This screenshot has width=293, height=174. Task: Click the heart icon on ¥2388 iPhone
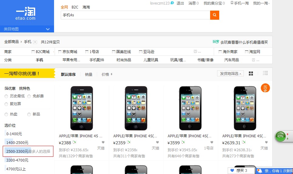(x=103, y=142)
